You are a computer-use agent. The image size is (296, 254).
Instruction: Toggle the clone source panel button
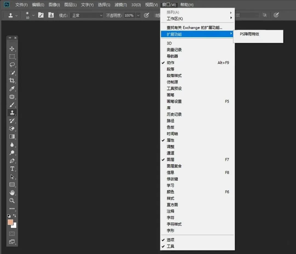click(51, 15)
